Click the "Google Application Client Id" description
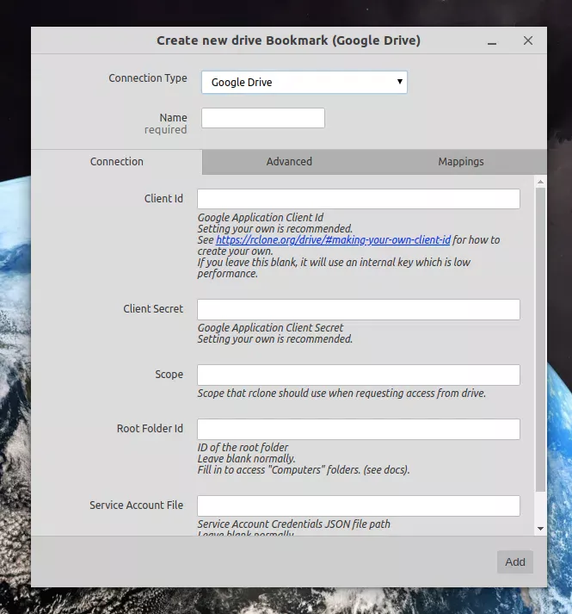 pos(260,217)
